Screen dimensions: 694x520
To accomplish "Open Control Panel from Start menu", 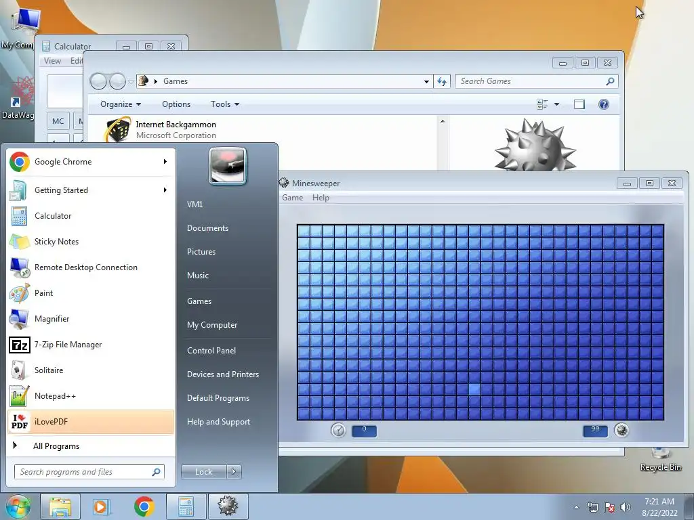I will (x=211, y=351).
